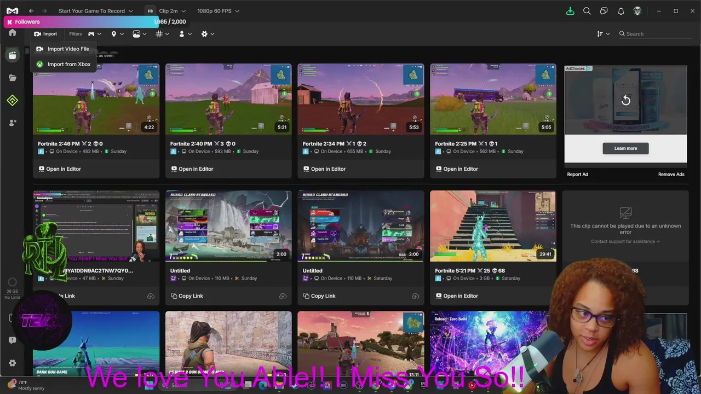Open the green diamond sidebar icon
The height and width of the screenshot is (394, 701).
coord(12,100)
